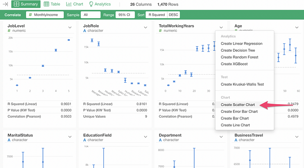
Task: Click the numeric type hash icon under JobLevel
Action: click(9, 31)
